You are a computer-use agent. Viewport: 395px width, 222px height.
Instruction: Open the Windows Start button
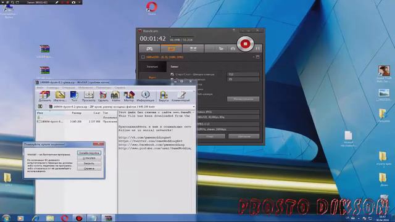[6, 218]
